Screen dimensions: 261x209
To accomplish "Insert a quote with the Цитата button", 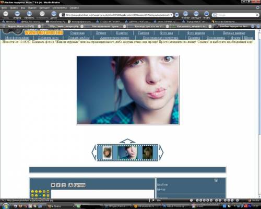I will click(79, 185).
